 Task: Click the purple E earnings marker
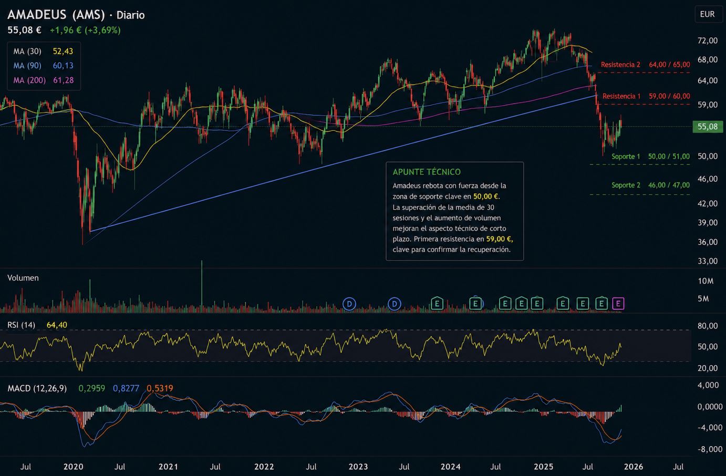pos(618,303)
